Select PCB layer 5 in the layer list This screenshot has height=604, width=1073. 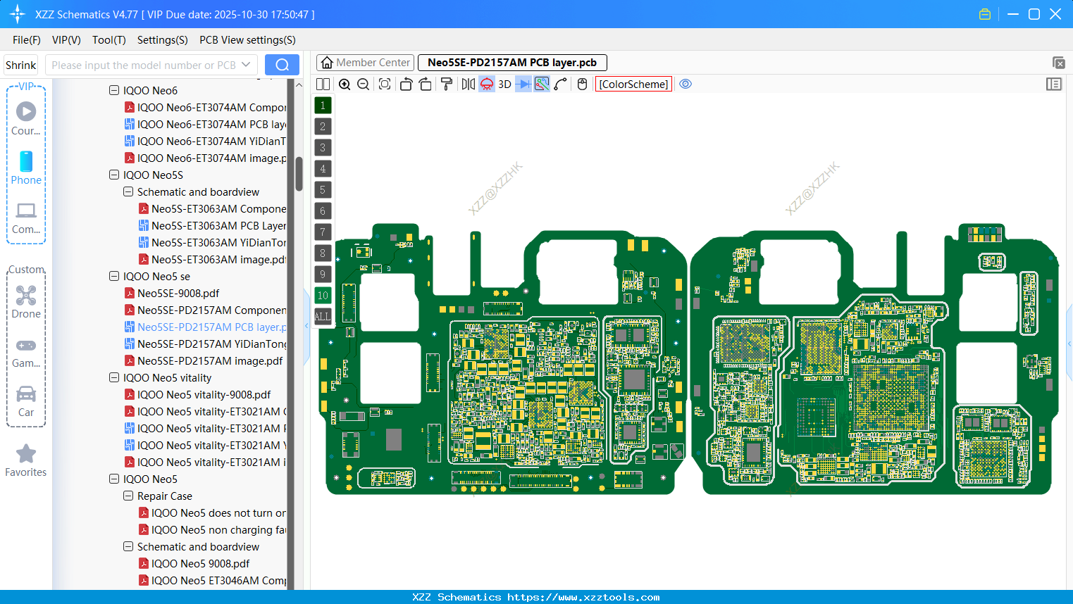(323, 189)
